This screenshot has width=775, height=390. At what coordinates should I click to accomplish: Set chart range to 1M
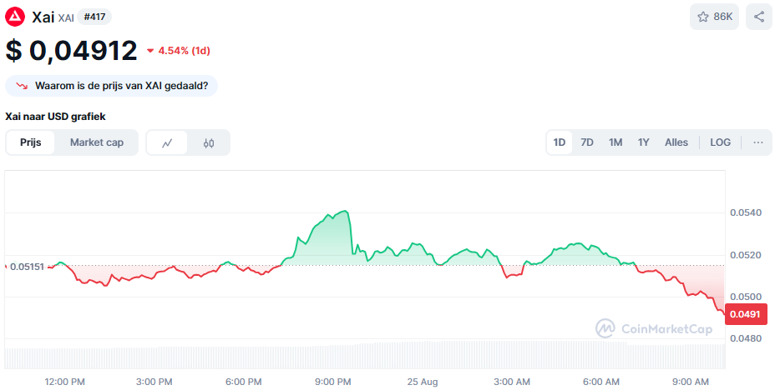point(615,142)
